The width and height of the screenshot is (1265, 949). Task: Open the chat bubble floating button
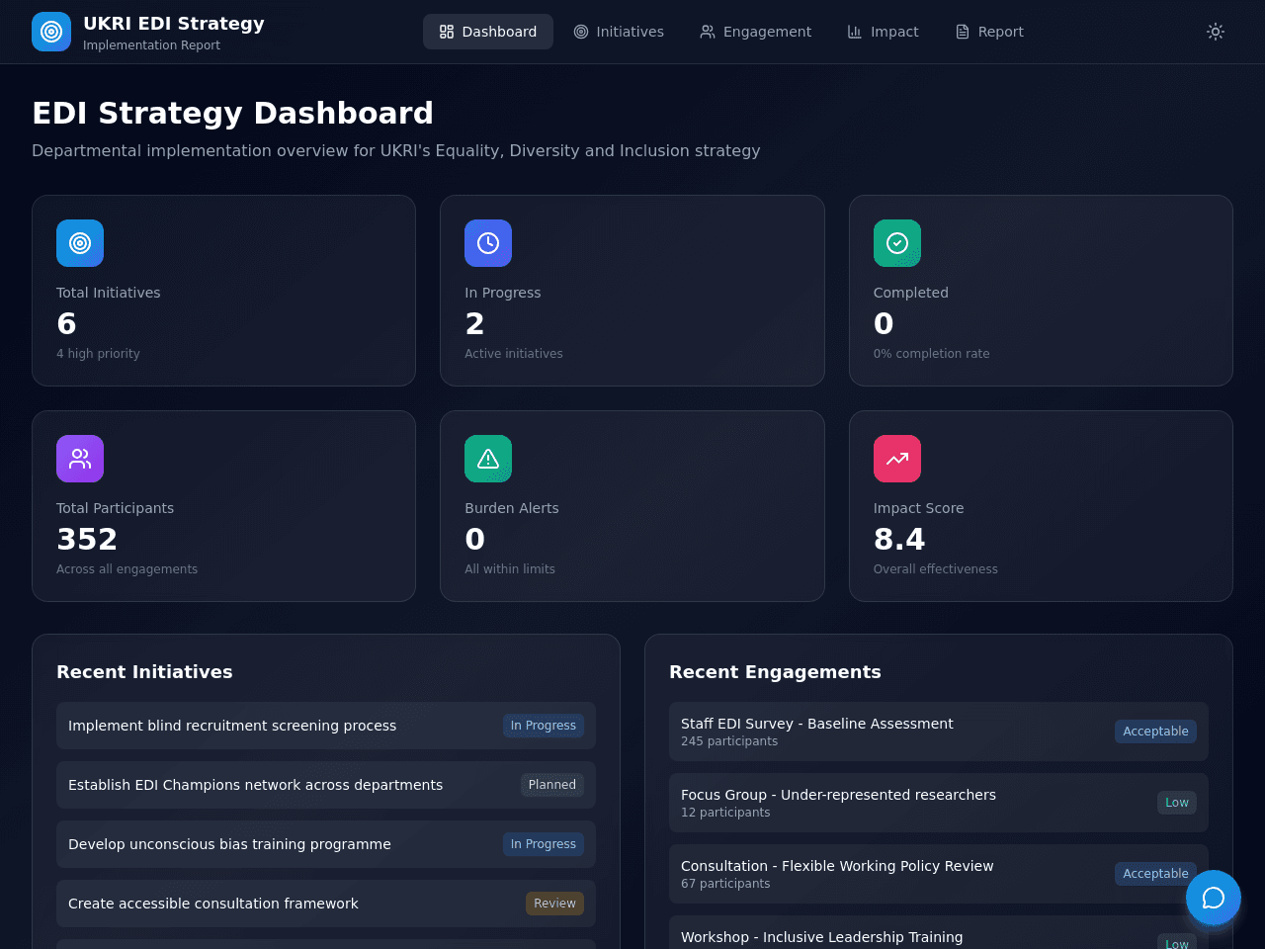[1214, 898]
